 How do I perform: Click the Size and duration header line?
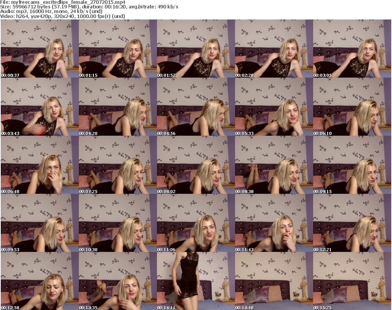(89, 7)
